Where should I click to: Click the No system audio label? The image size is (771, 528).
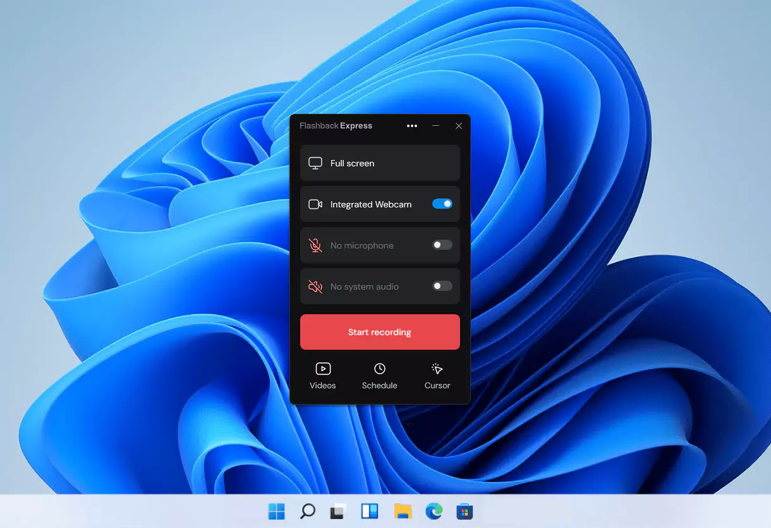point(365,286)
